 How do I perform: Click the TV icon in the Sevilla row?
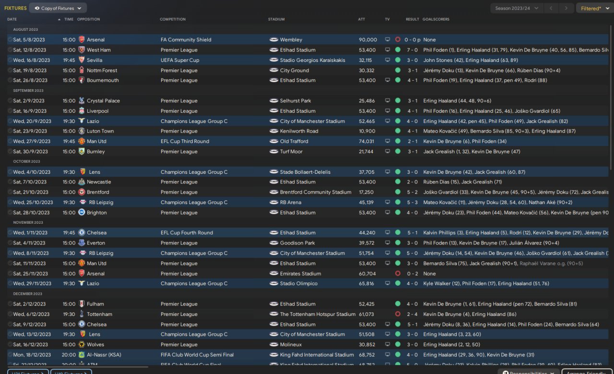tap(388, 60)
